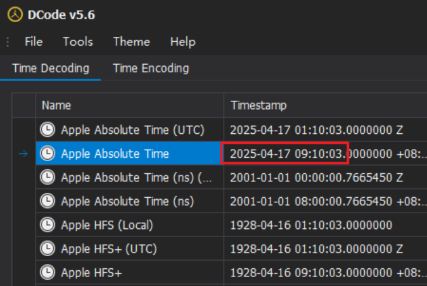Image resolution: width=427 pixels, height=286 pixels.
Task: Click the menu bar grip handle
Action: 8,42
